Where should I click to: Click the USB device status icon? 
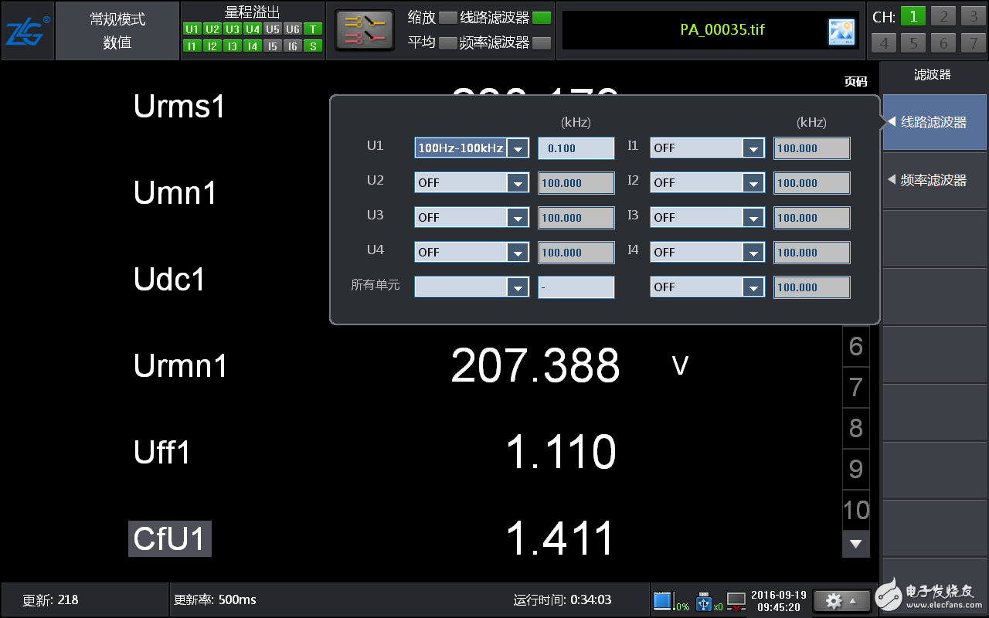point(703,601)
